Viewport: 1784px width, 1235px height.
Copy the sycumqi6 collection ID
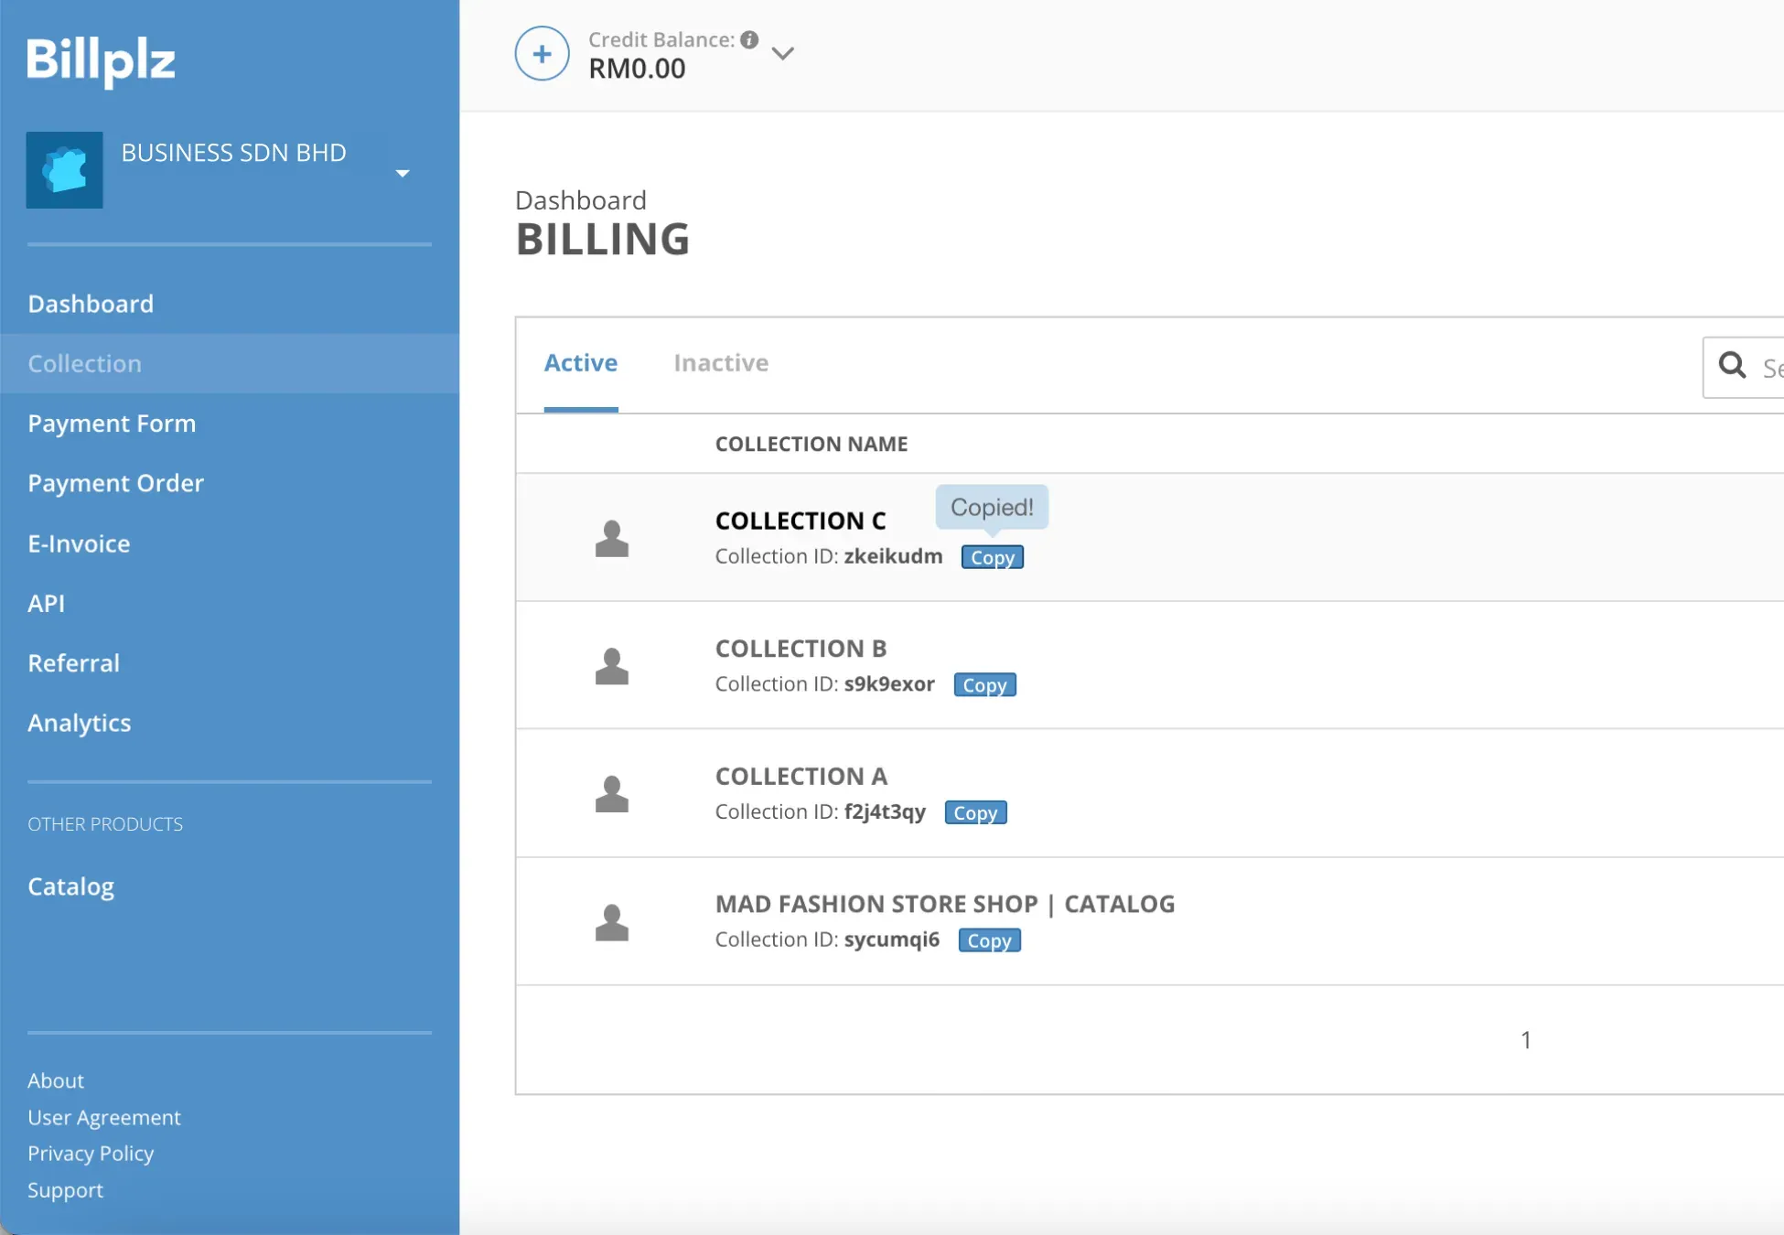989,940
